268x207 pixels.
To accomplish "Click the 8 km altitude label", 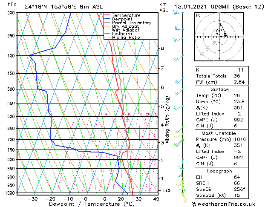I will [162, 49].
